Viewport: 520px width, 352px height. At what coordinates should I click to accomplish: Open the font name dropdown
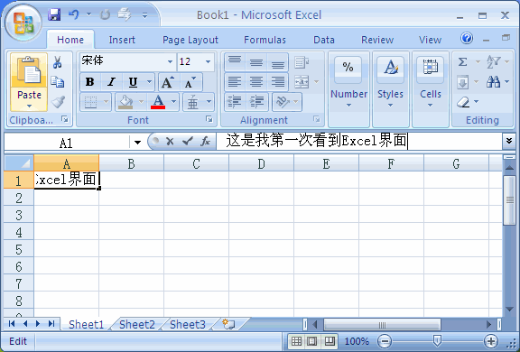(170, 61)
